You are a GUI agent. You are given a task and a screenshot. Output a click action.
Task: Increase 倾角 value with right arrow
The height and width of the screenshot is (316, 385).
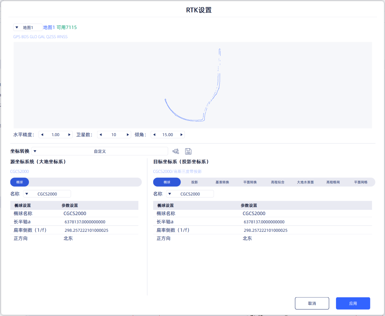point(182,135)
